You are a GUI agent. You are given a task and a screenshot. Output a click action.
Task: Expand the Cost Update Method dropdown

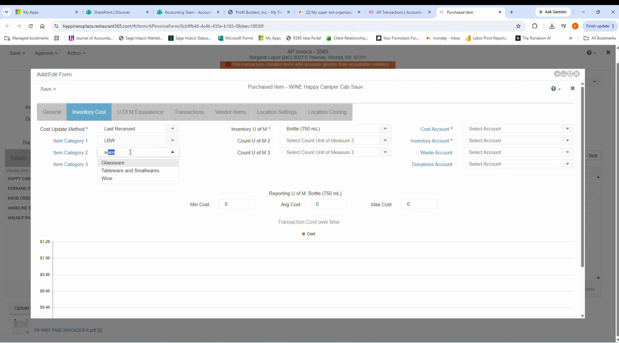tap(172, 129)
